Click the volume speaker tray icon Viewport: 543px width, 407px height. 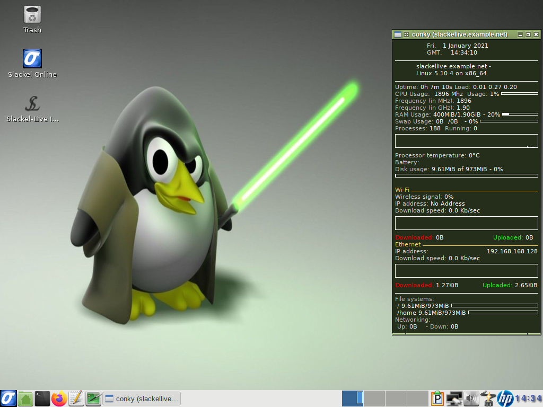pyautogui.click(x=471, y=399)
